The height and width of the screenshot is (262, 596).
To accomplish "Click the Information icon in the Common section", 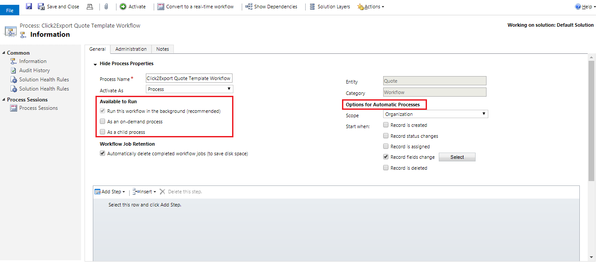I will click(x=13, y=61).
